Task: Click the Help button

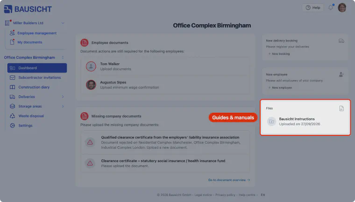Action: (312, 7)
